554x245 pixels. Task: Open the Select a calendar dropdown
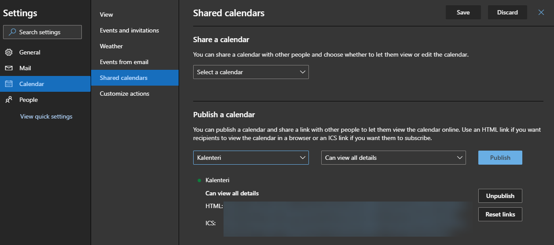point(251,72)
